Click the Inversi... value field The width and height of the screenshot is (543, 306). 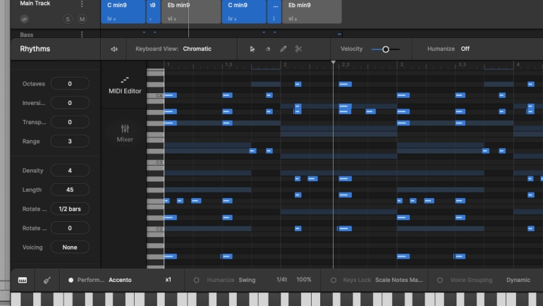(x=70, y=103)
